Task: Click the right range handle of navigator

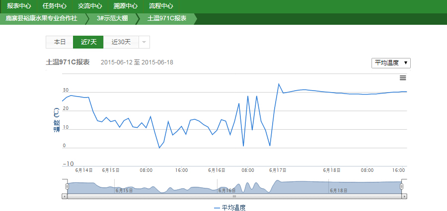Action: [x=402, y=186]
